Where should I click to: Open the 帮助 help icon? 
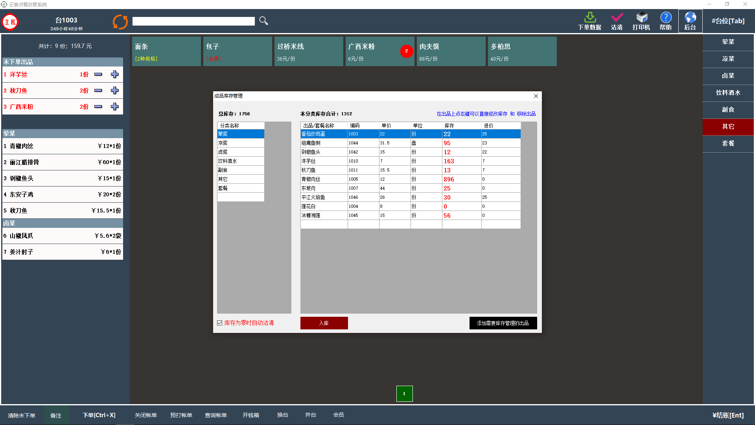click(666, 18)
